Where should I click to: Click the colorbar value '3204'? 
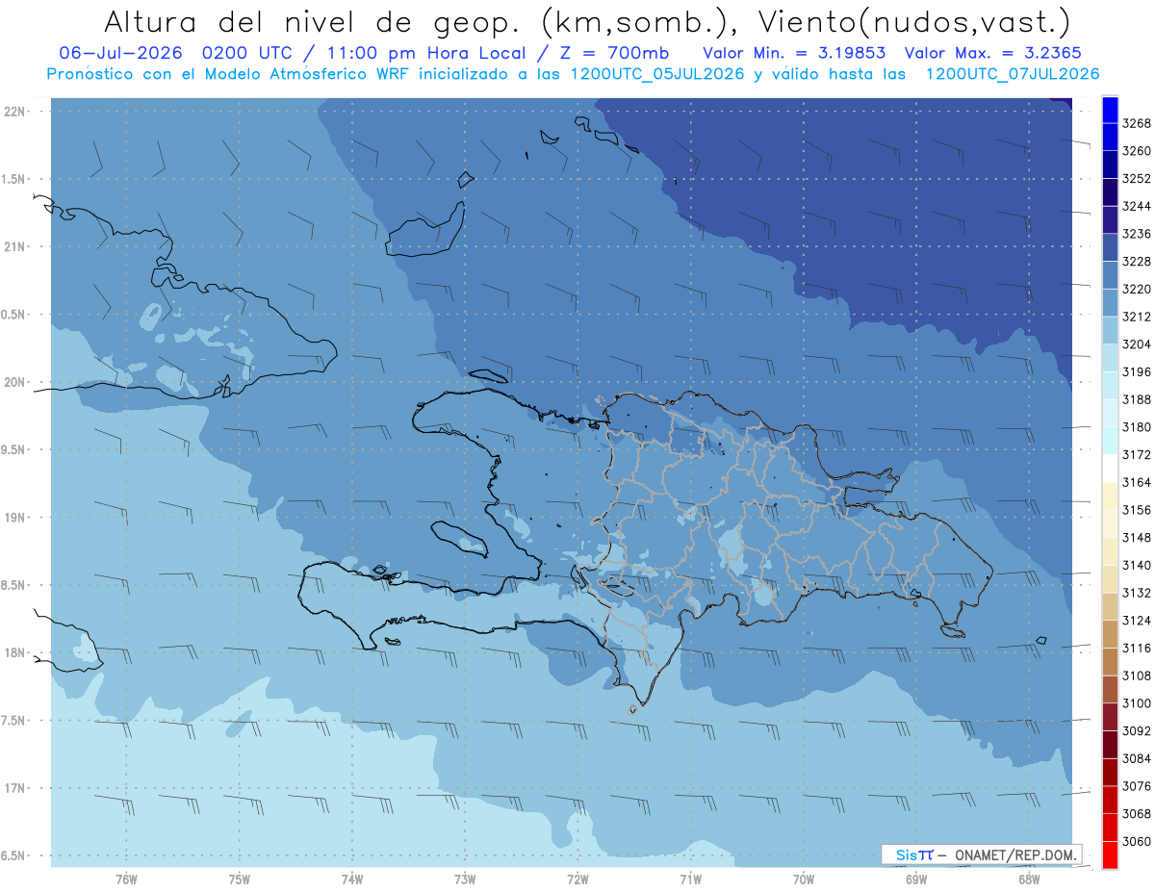[x=1137, y=344]
